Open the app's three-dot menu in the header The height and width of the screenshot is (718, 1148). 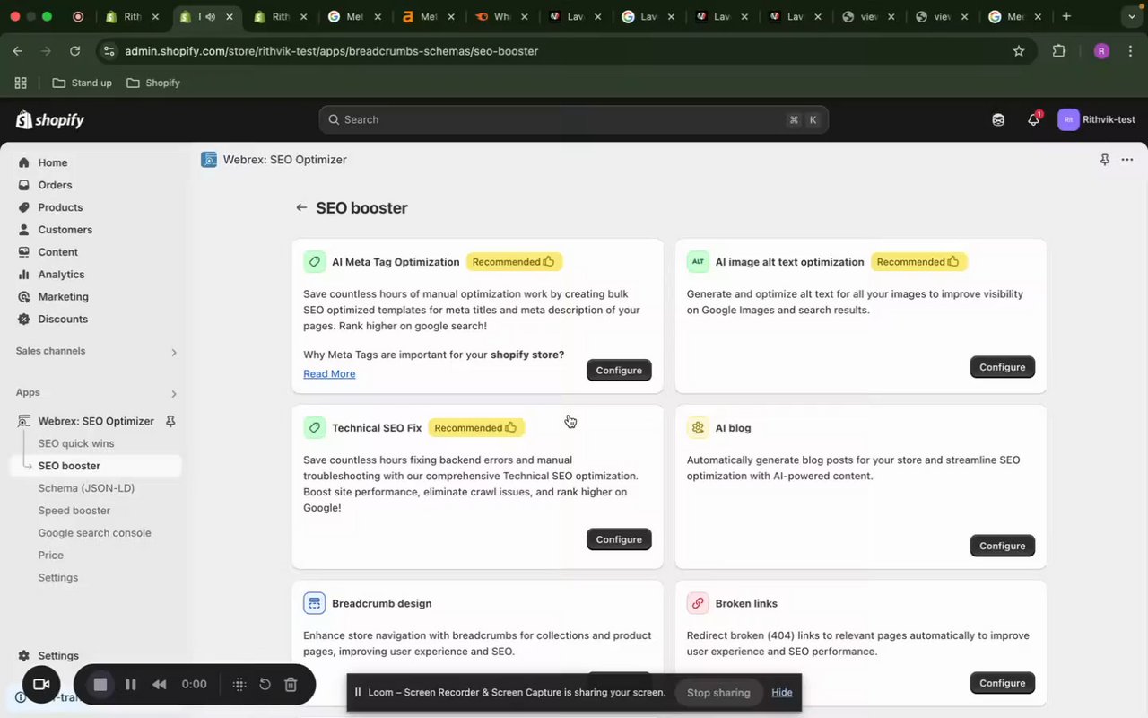click(x=1127, y=160)
